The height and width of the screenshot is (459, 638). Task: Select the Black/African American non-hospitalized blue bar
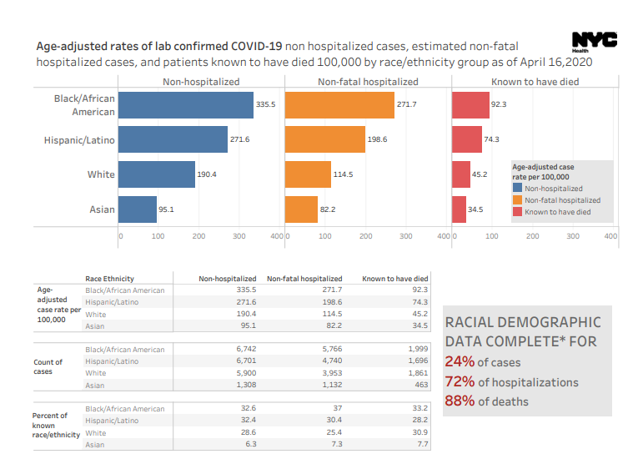pos(185,105)
